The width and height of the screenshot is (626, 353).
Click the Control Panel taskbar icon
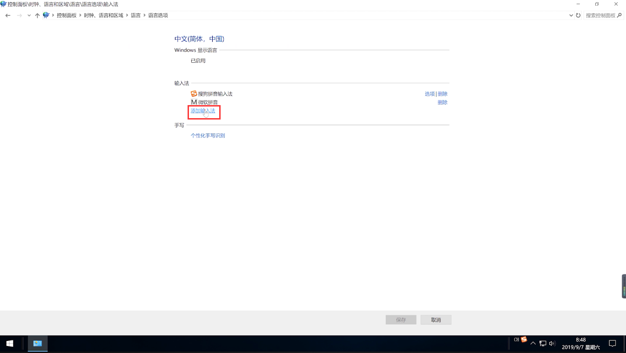tap(38, 344)
